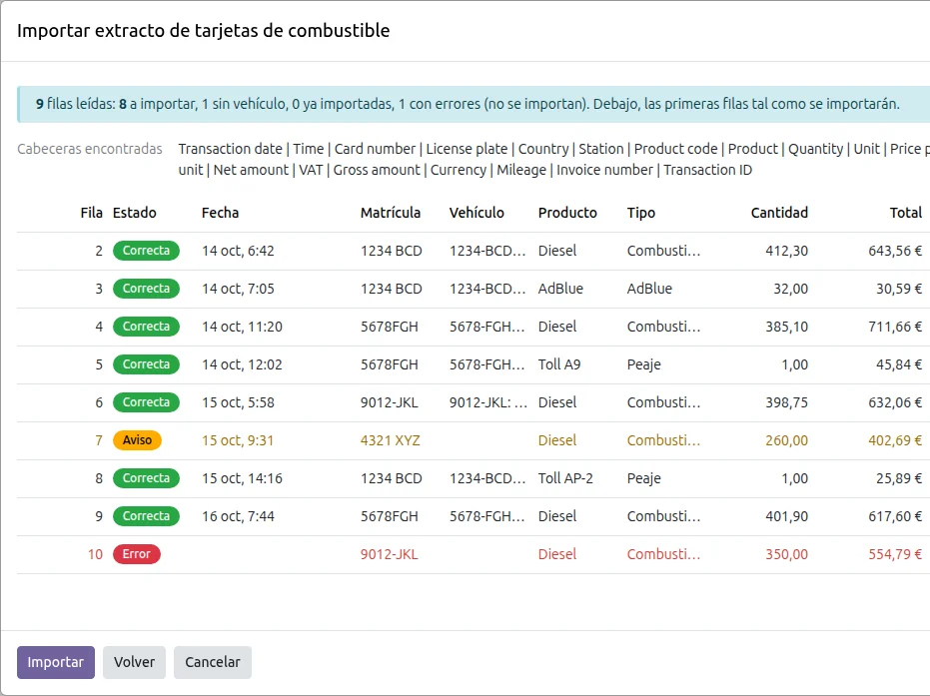
Task: Click total '402,69 €'
Action: pyautogui.click(x=895, y=440)
